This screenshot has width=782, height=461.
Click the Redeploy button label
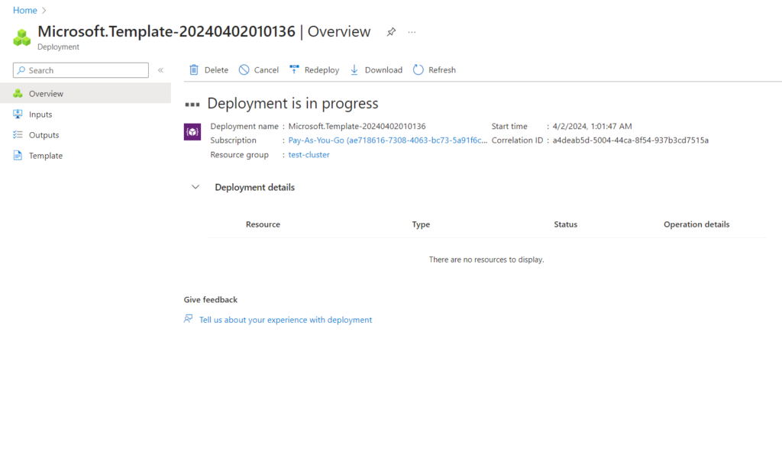point(322,69)
